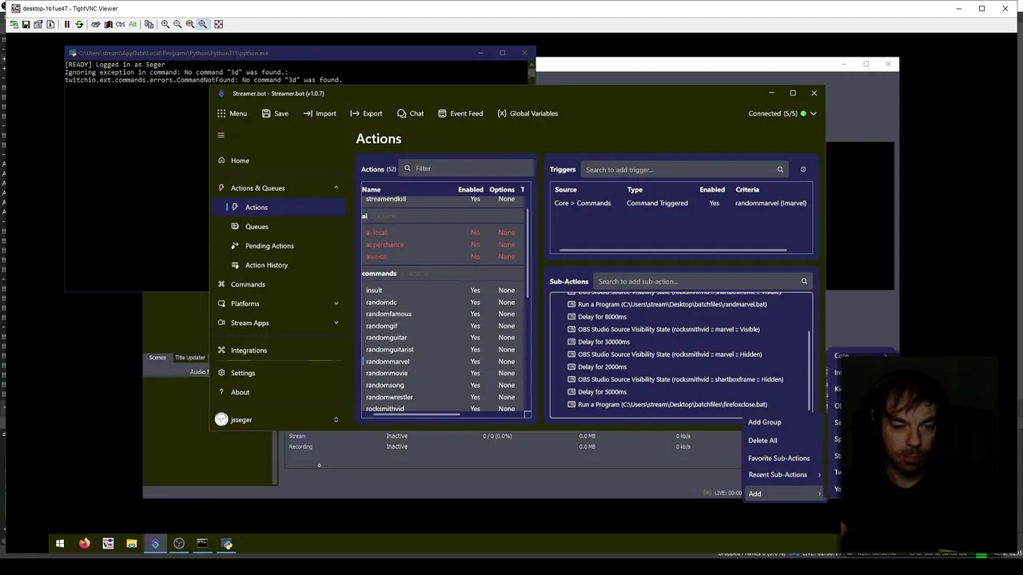Open the Streamer.bot Menu
The image size is (1023, 575).
click(232, 113)
